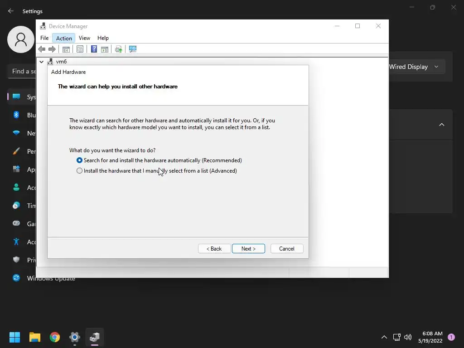464x348 pixels.
Task: Click Next > in Add Hardware wizard
Action: pos(249,249)
